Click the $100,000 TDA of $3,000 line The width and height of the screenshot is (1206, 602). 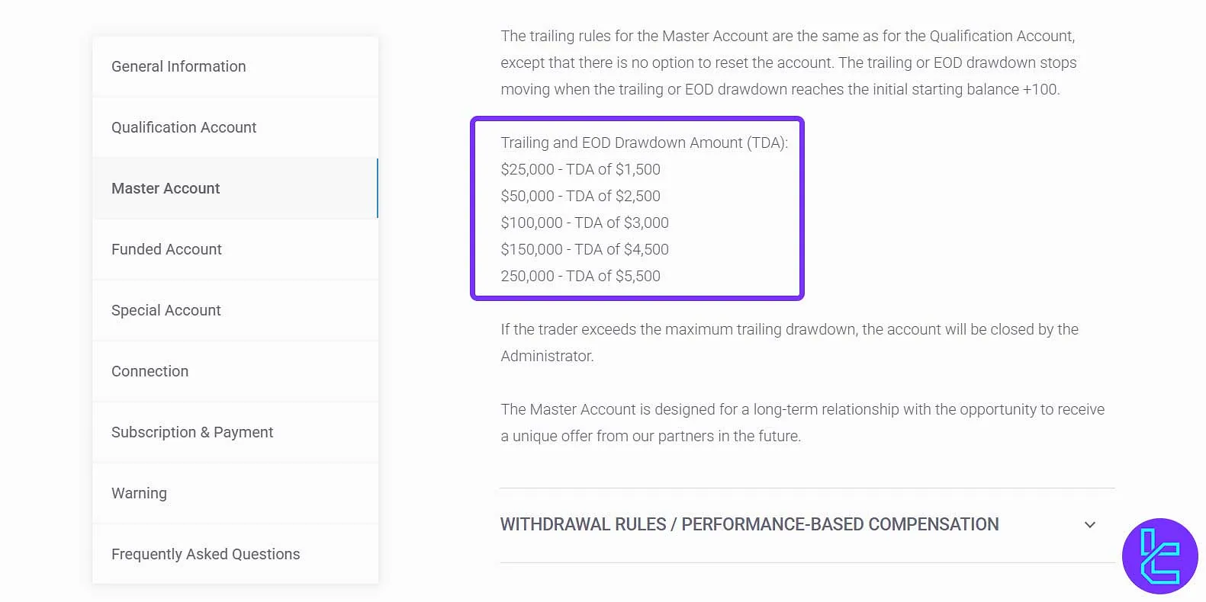[584, 223]
